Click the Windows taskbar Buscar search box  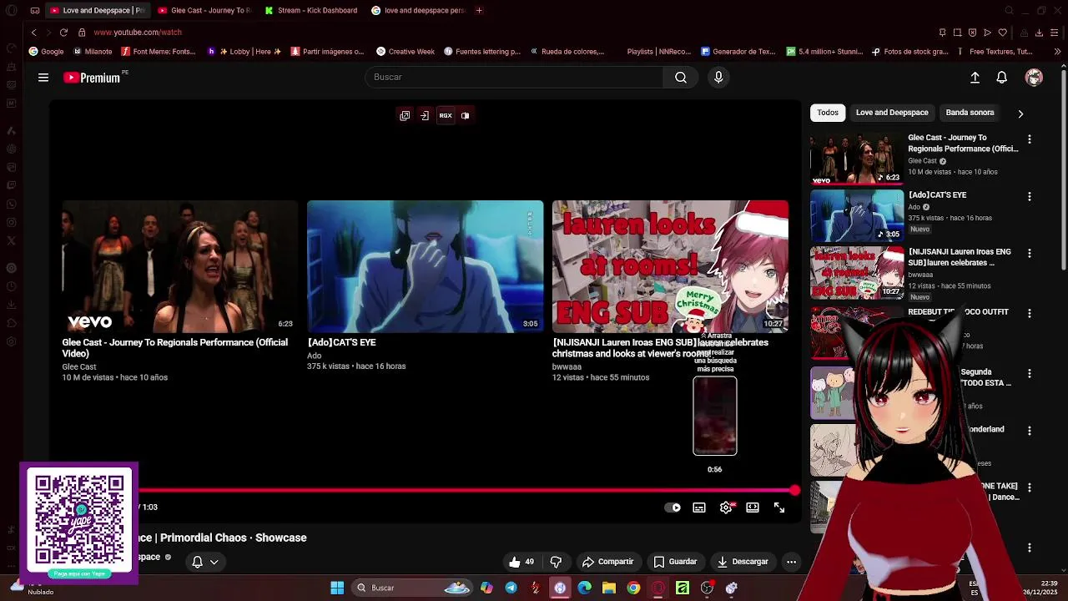(413, 588)
